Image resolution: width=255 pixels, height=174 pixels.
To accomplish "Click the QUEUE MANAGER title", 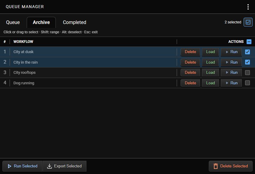I will 25,7.
